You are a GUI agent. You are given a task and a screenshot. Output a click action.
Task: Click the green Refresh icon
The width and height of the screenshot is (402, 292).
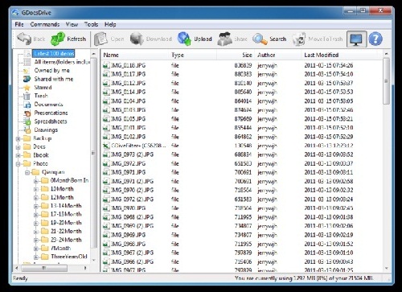[x=58, y=39]
